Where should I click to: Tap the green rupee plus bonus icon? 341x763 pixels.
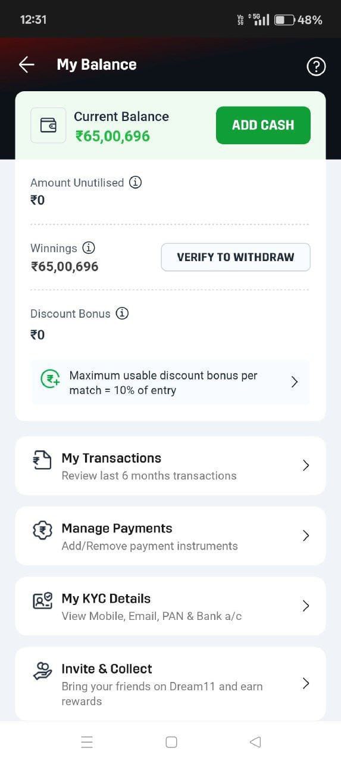coord(50,380)
